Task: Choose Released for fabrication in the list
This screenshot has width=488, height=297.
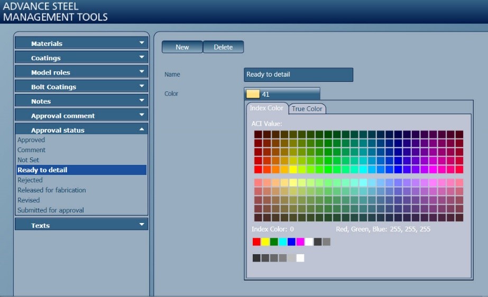Action: tap(51, 190)
